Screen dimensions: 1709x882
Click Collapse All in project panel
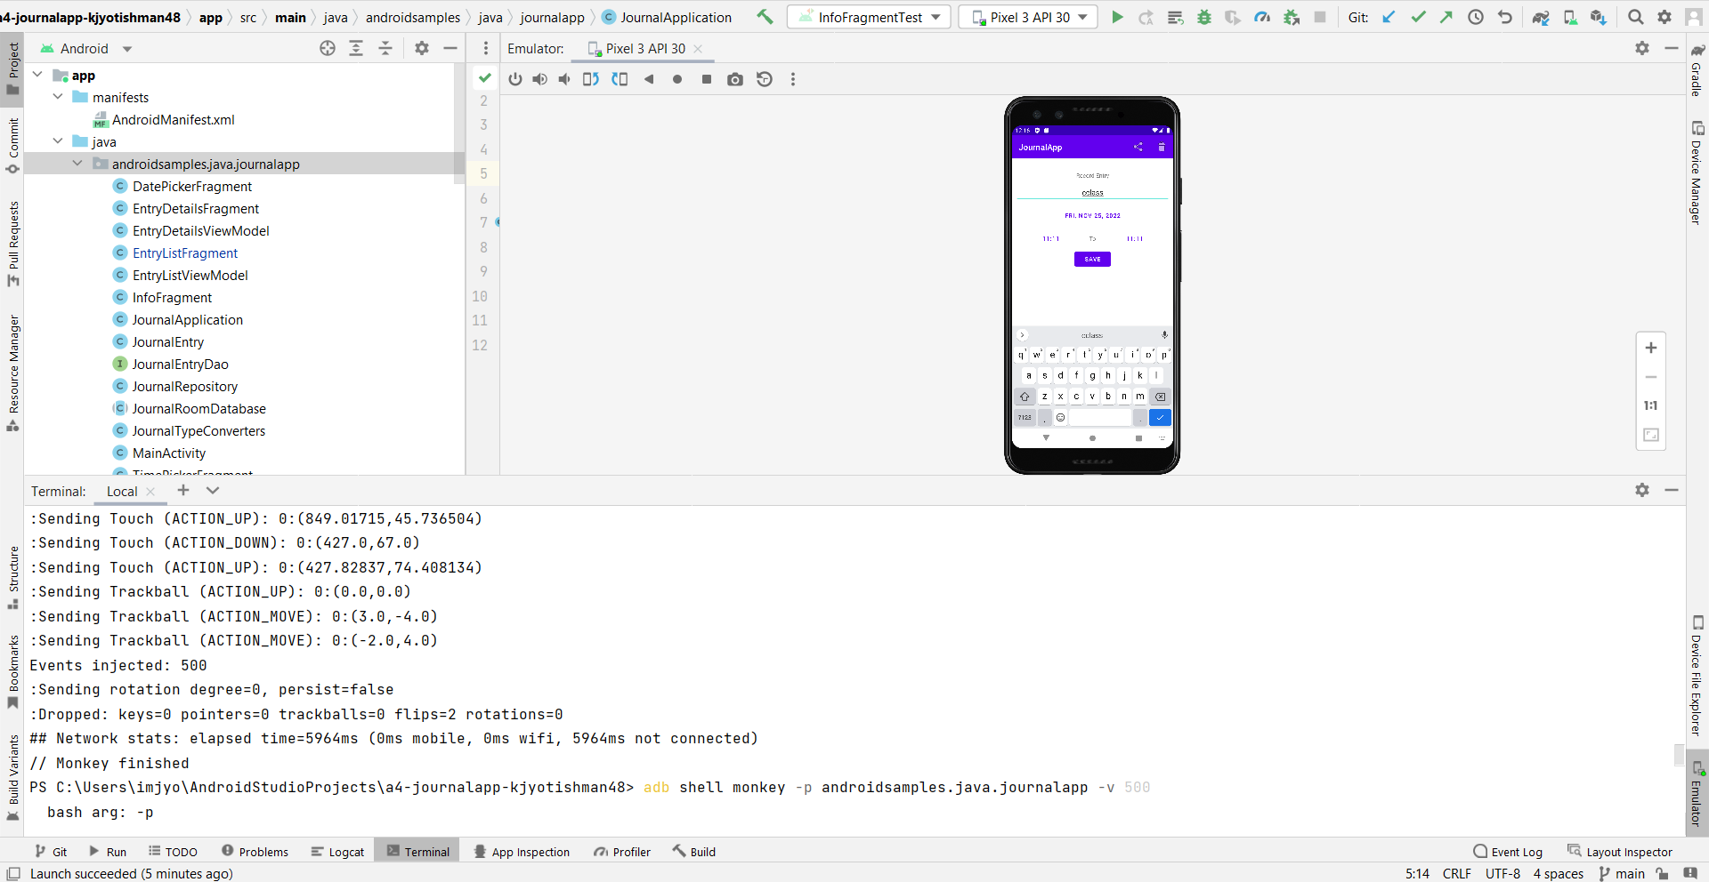pos(385,49)
